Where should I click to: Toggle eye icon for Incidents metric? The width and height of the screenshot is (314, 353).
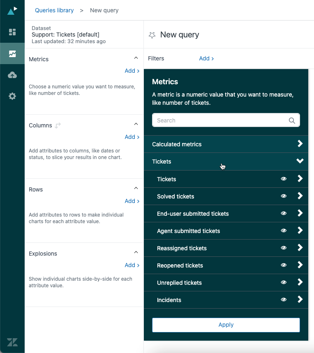pyautogui.click(x=284, y=300)
